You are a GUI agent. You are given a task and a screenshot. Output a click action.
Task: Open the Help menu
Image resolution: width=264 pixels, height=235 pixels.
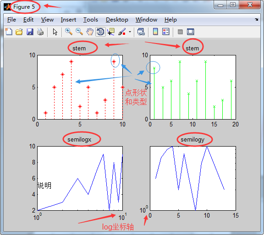pyautogui.click(x=170, y=20)
